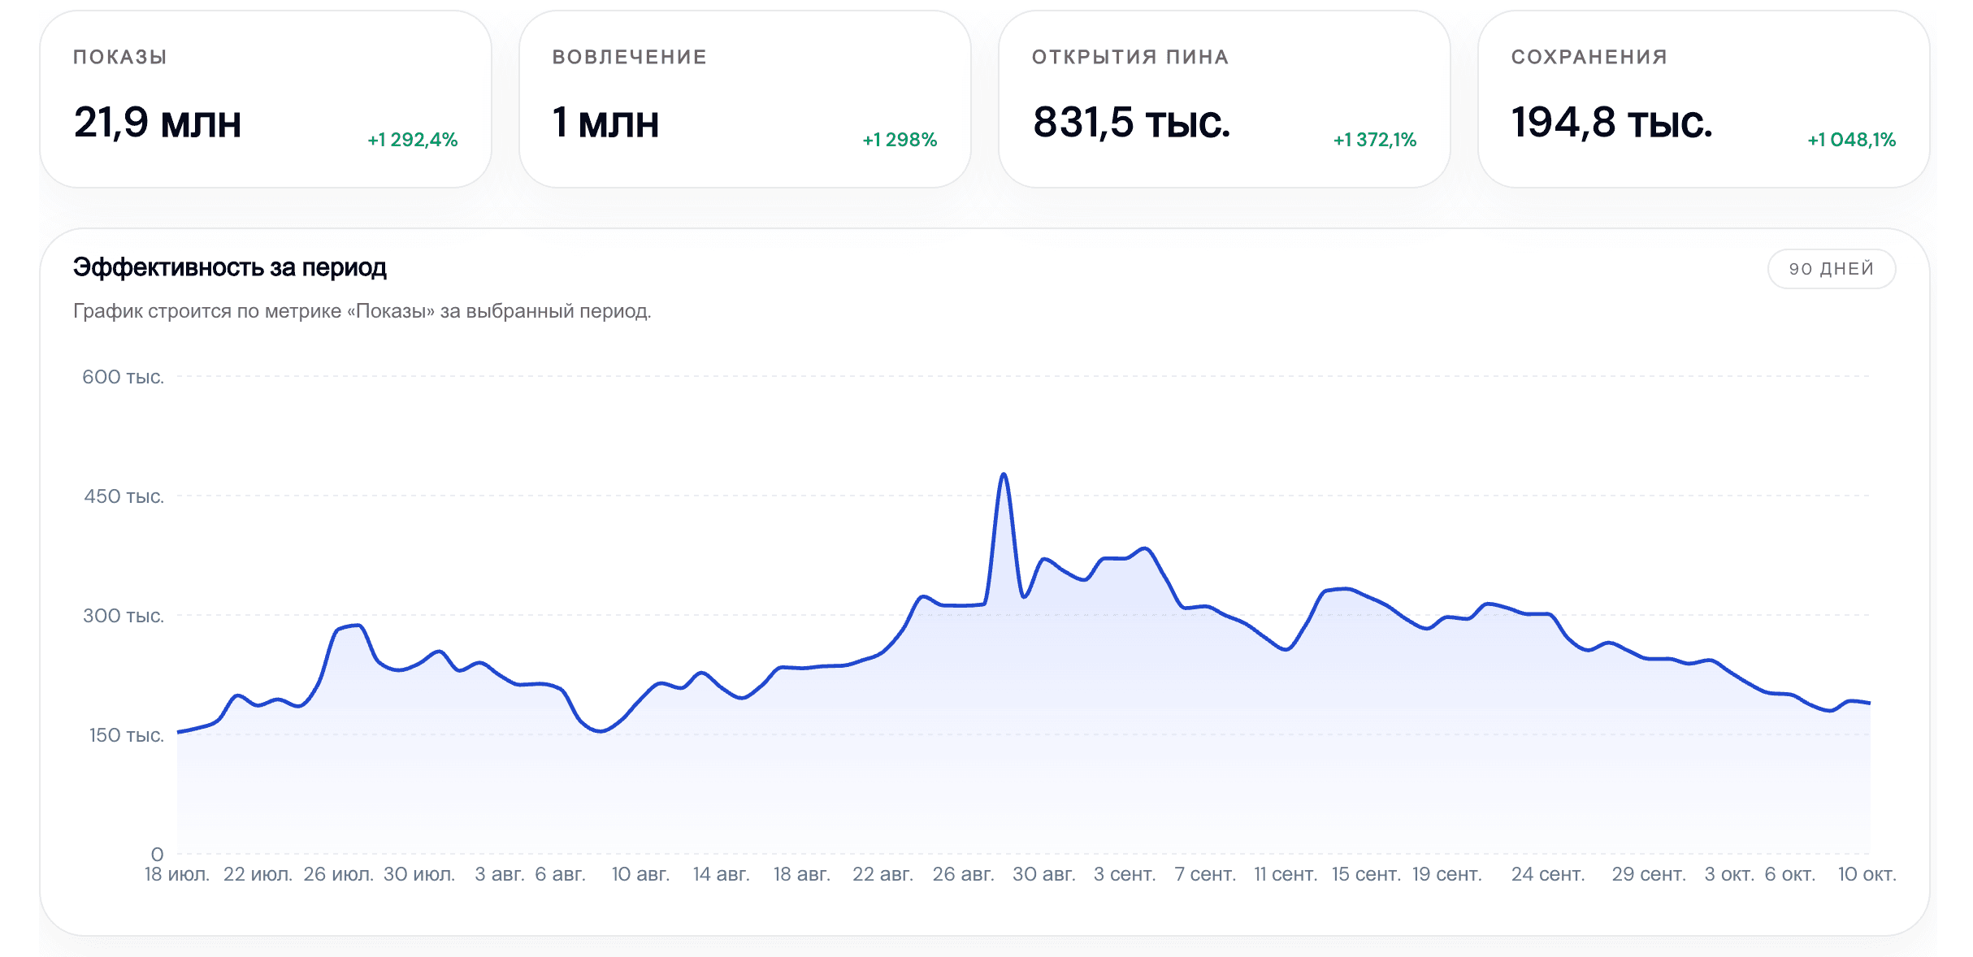Click the +1 372,1% growth figure

[1375, 140]
